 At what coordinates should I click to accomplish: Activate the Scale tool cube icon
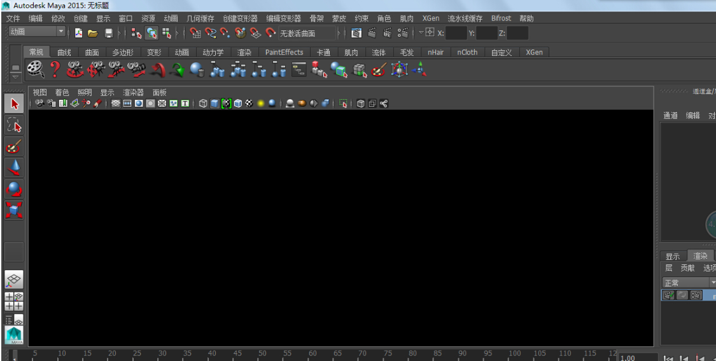coord(14,210)
